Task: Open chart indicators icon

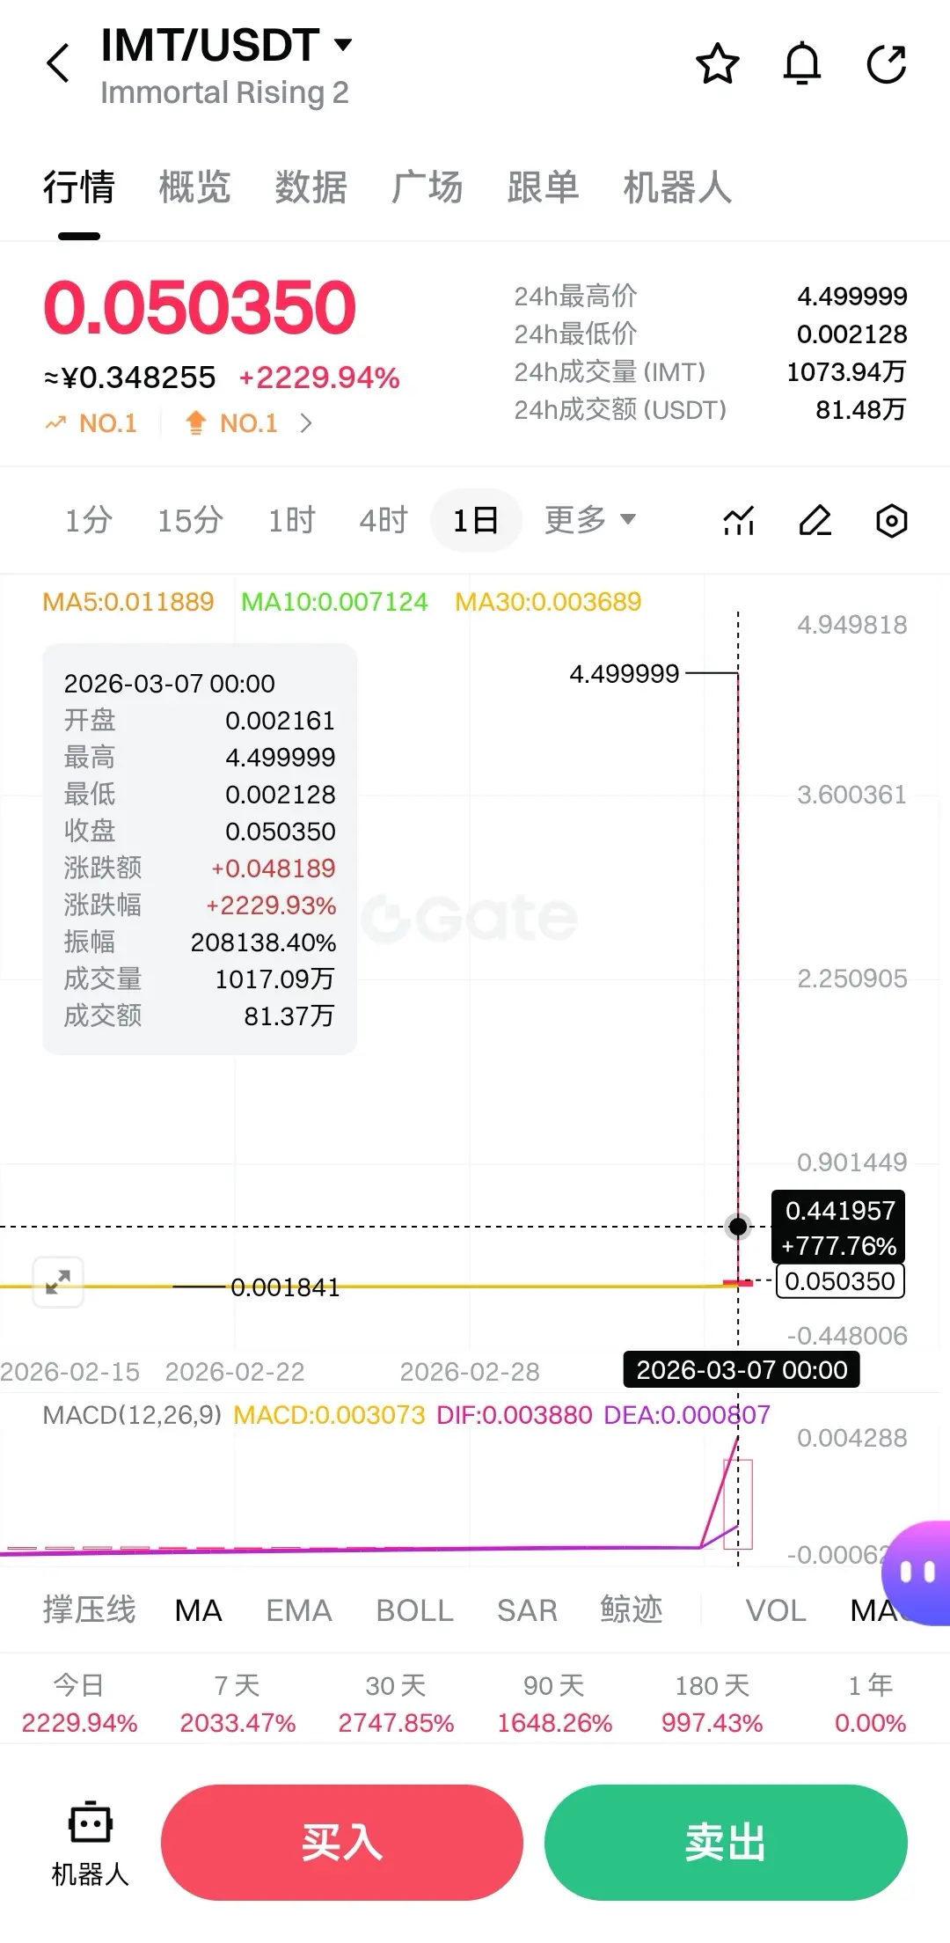Action: point(739,521)
